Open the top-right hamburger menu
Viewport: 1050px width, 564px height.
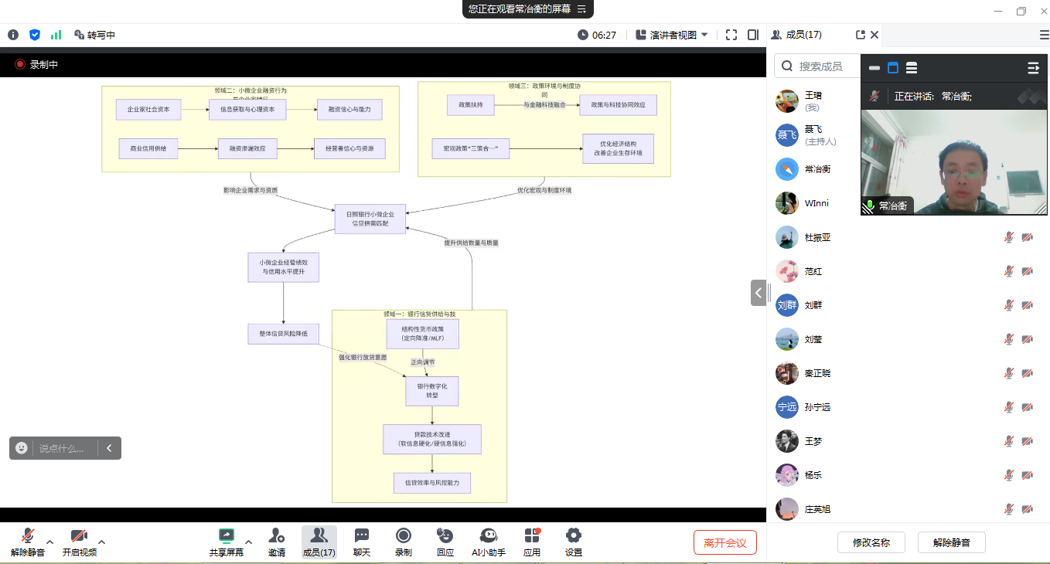pos(1044,35)
